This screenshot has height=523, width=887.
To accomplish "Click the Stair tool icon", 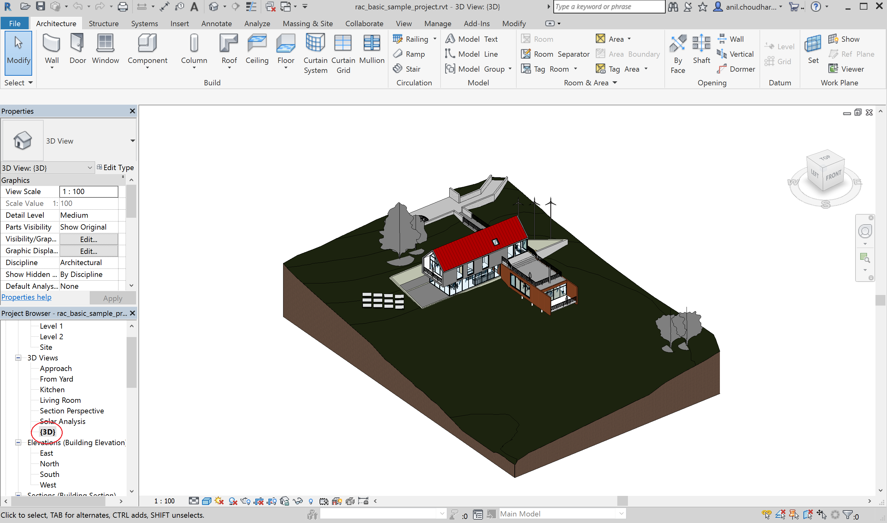I will (x=398, y=68).
